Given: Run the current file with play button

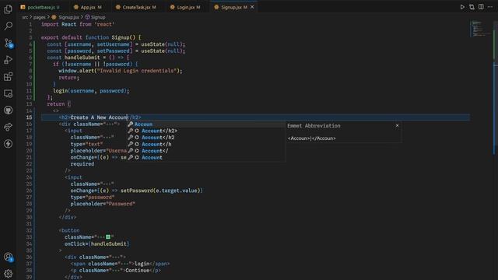Looking at the screenshot, I should click(x=462, y=7).
